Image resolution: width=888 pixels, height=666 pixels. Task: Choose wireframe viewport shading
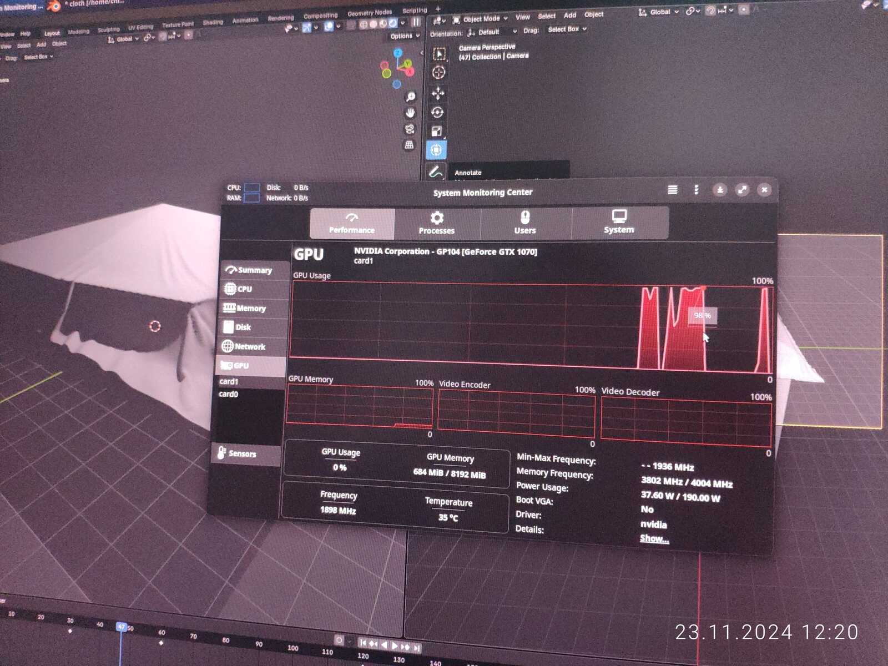point(364,24)
